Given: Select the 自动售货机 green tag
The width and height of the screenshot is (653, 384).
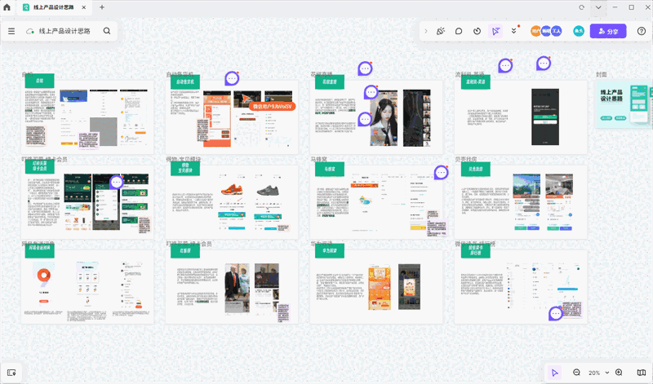Looking at the screenshot, I should pos(185,82).
